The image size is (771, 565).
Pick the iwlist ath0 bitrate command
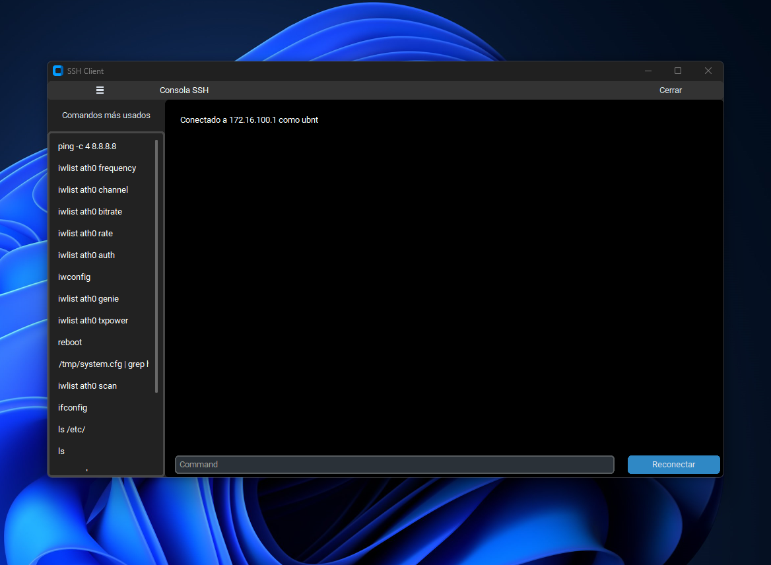tap(90, 212)
